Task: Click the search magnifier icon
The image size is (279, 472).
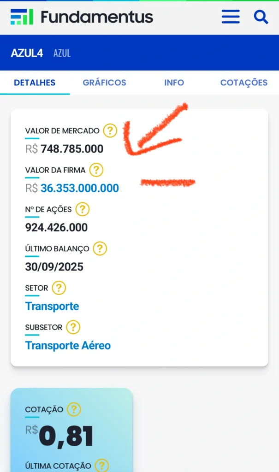Action: (261, 17)
